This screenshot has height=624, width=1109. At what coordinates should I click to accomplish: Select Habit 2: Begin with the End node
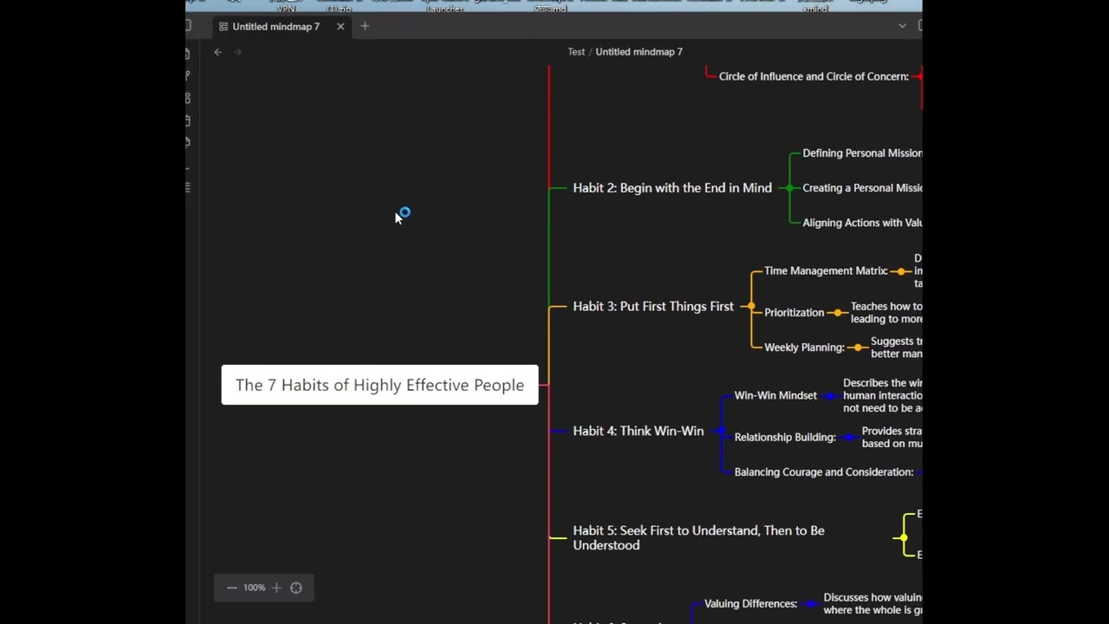[x=672, y=188]
